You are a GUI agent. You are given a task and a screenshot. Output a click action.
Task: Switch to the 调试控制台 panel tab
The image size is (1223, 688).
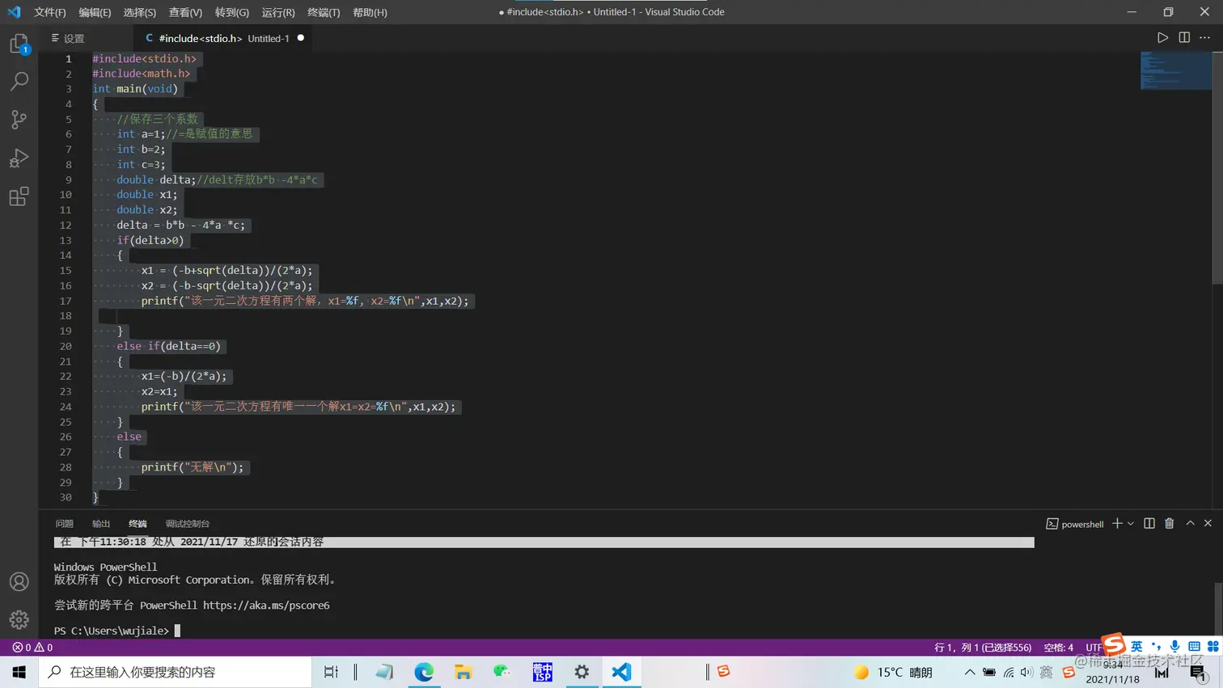click(x=188, y=524)
